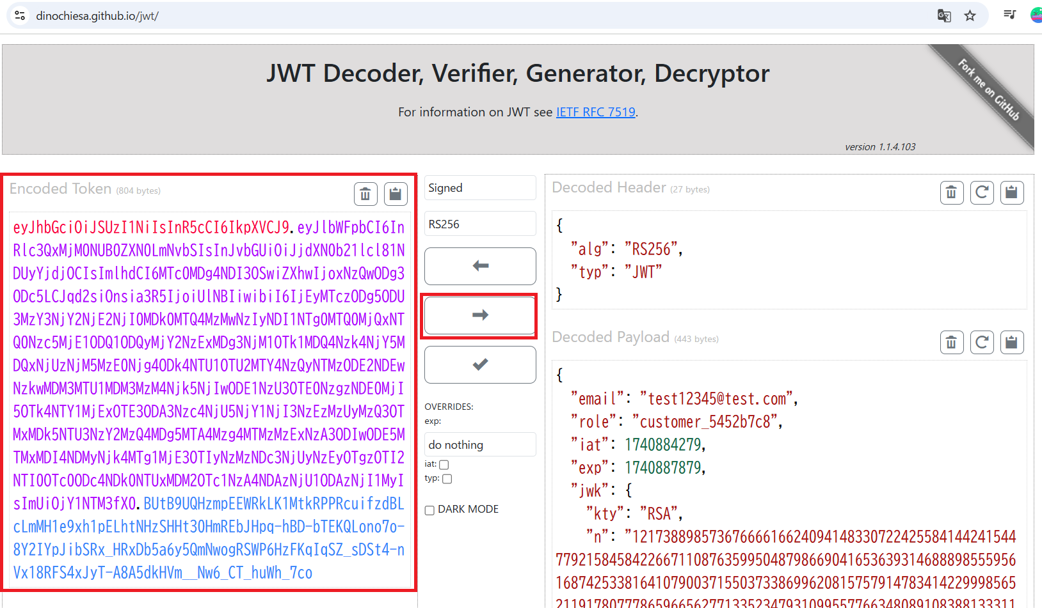Clear the Decoded Payload with trash icon
This screenshot has height=608, width=1042.
(951, 343)
